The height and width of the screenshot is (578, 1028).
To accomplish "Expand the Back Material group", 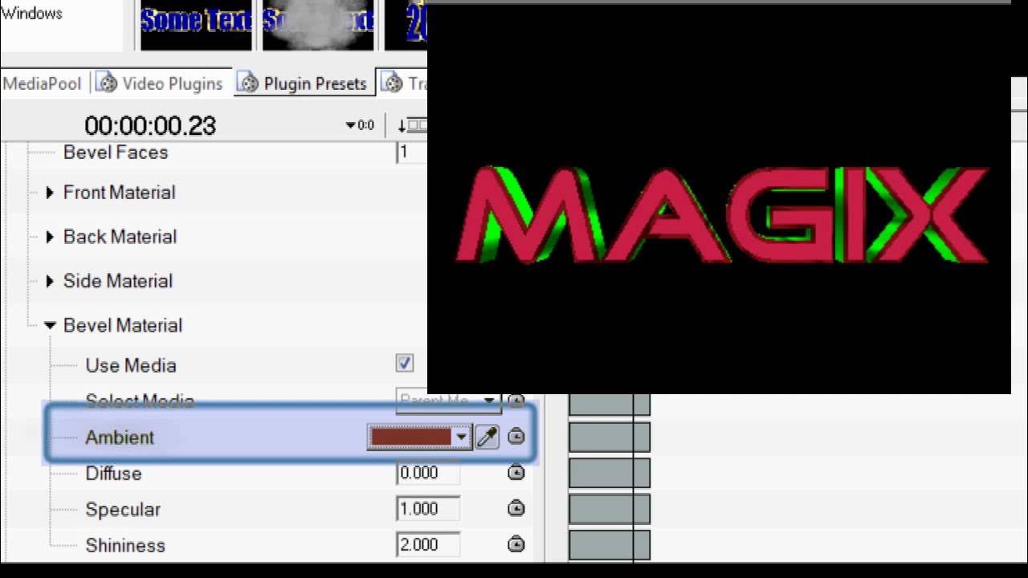I will click(50, 237).
